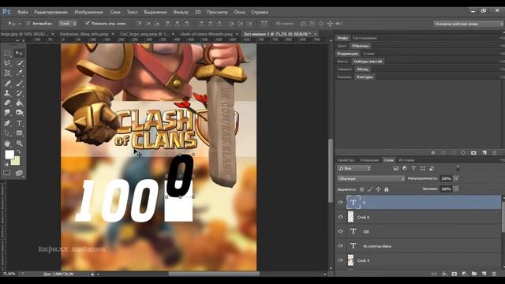The image size is (505, 284).
Task: Select the Hand tool
Action: (7, 144)
